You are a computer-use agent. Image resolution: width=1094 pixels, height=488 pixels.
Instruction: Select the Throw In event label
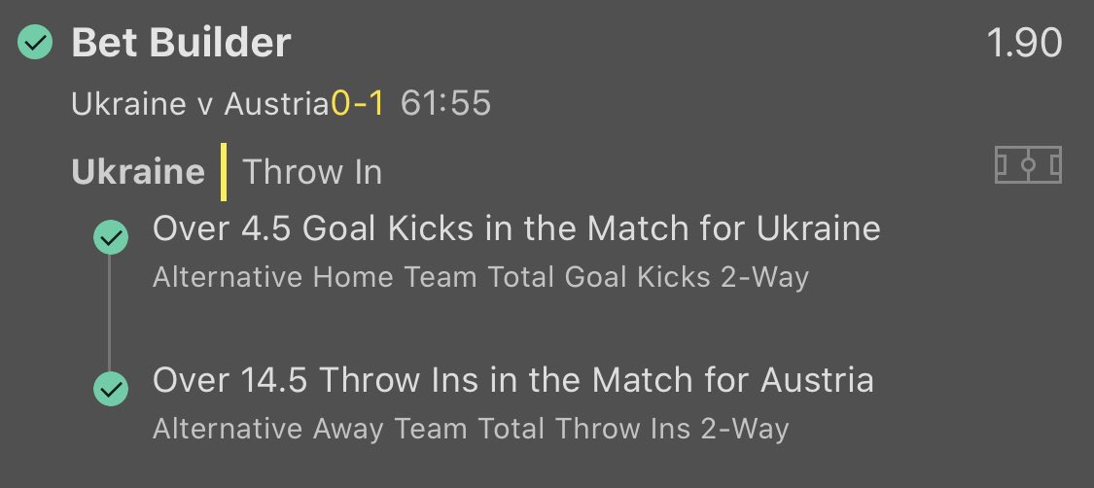click(x=312, y=172)
